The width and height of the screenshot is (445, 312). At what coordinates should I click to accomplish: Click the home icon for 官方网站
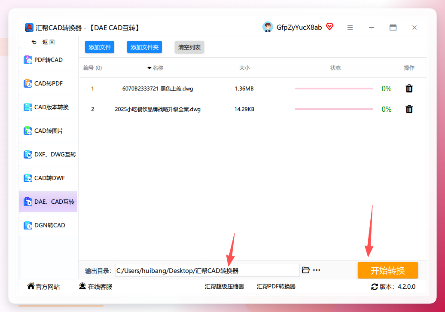tap(30, 286)
